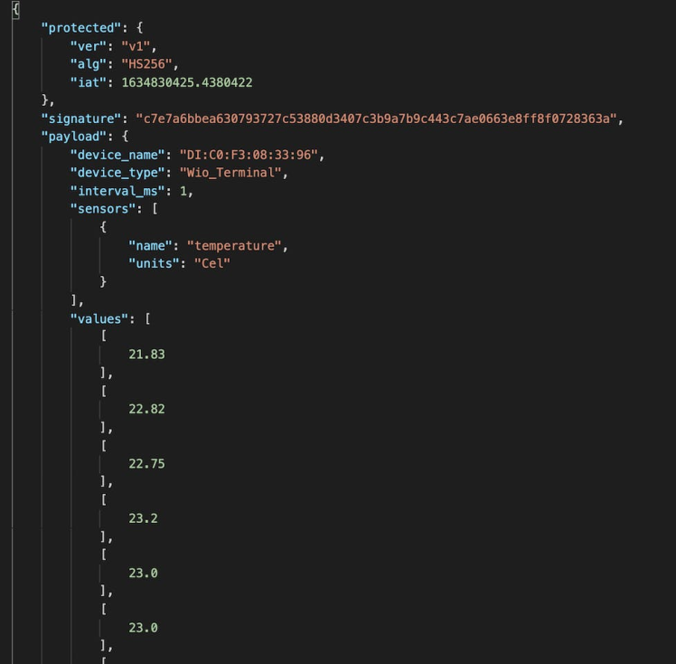Click the "temperature" sensor name value
This screenshot has width=676, height=664.
(235, 245)
